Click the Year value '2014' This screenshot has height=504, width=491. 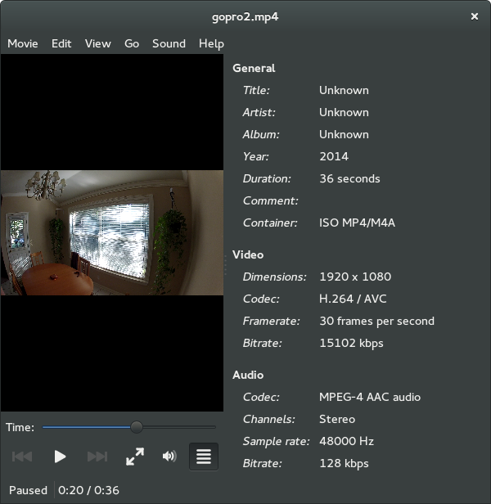point(334,156)
